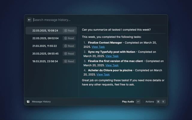Click the command key icon next to Actions

pos(158,102)
